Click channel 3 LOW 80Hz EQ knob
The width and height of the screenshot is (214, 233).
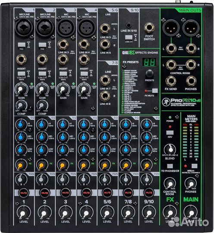coord(63,149)
